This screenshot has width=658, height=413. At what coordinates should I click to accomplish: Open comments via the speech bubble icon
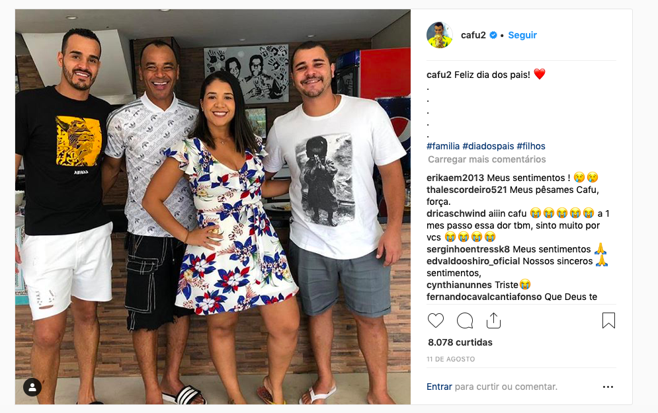coord(464,320)
